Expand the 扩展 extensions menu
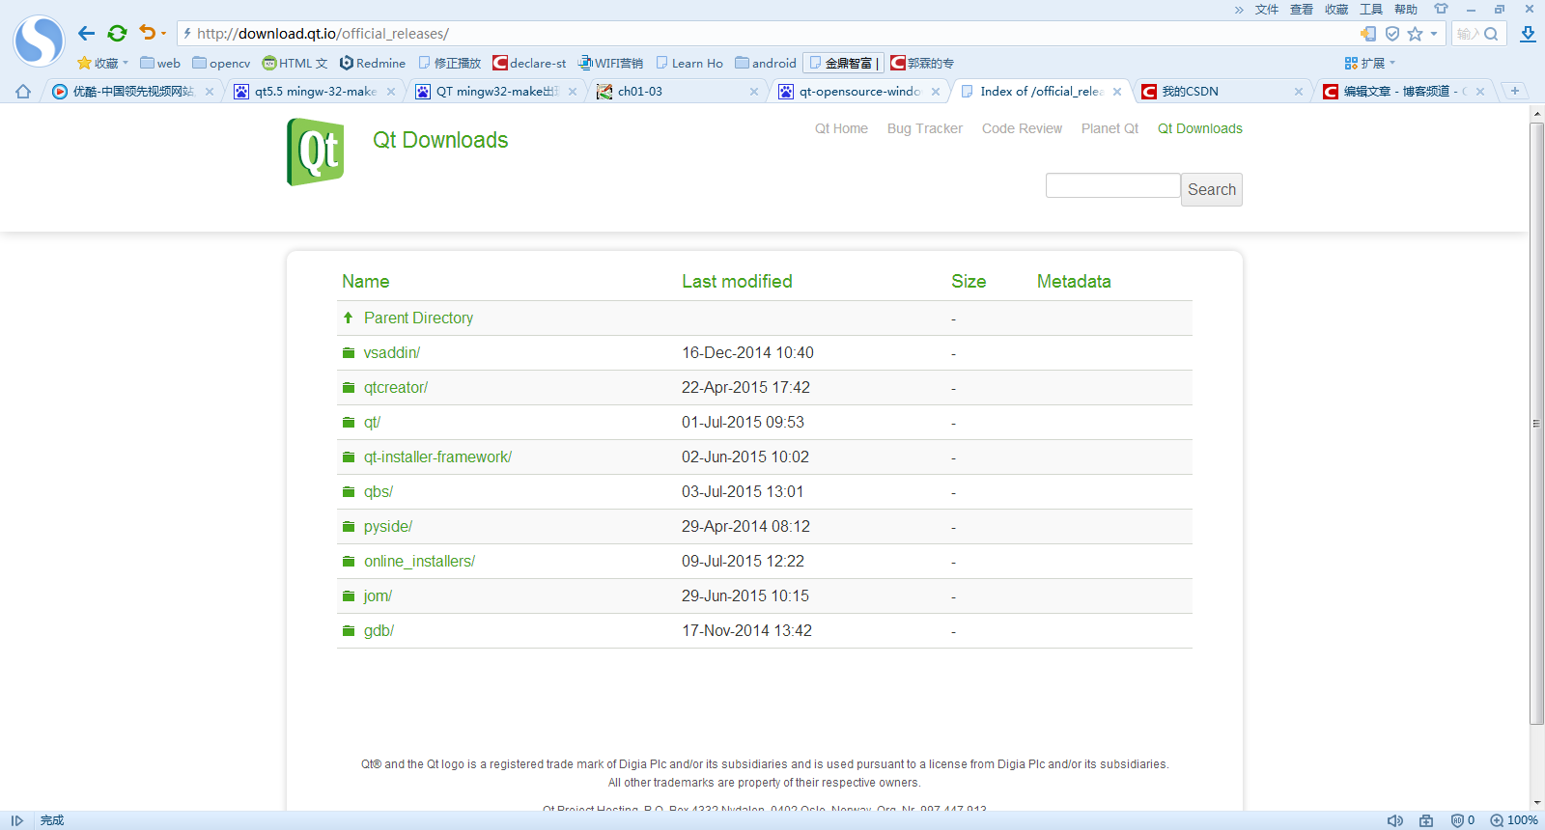 pyautogui.click(x=1369, y=63)
